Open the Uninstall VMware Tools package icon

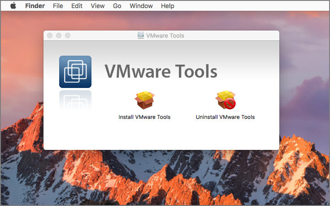pyautogui.click(x=226, y=100)
